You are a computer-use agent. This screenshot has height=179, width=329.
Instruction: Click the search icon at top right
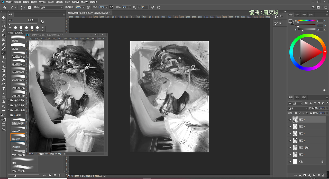313,7
